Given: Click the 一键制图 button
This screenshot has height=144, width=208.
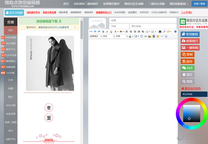Looking at the screenshot, I should coord(190,48).
